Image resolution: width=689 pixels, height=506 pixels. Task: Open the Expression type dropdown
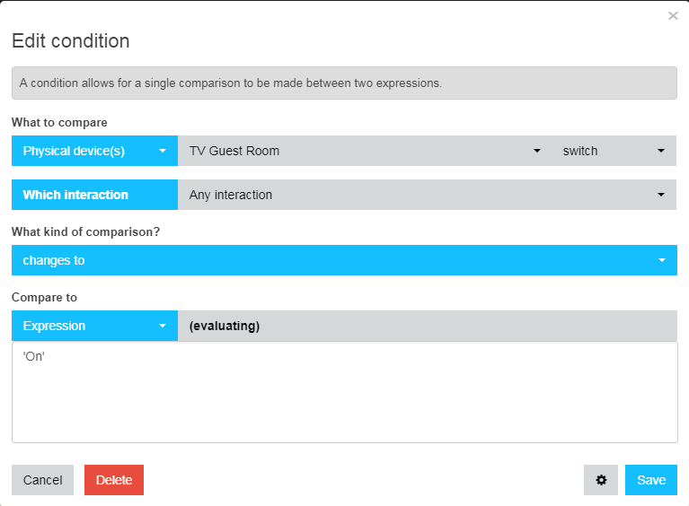(x=94, y=326)
